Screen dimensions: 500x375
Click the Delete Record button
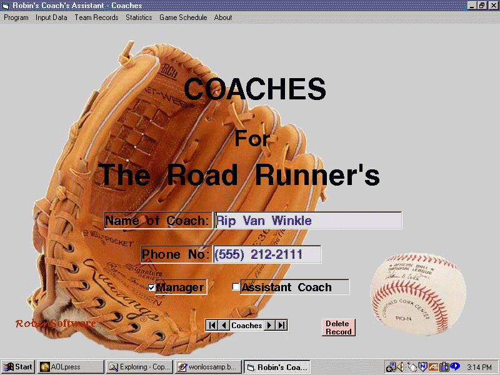339,327
